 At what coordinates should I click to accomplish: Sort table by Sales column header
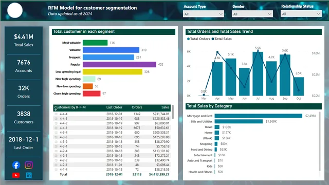pos(166,107)
